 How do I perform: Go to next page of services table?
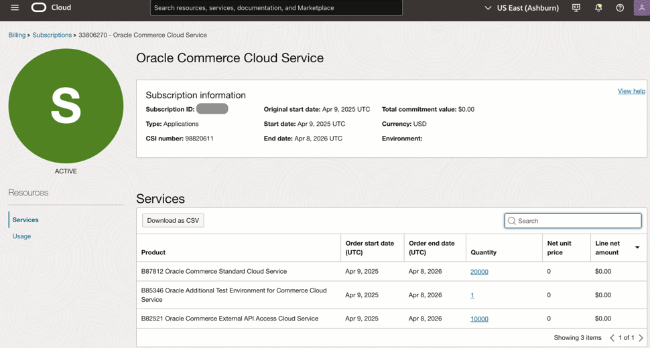(641, 338)
